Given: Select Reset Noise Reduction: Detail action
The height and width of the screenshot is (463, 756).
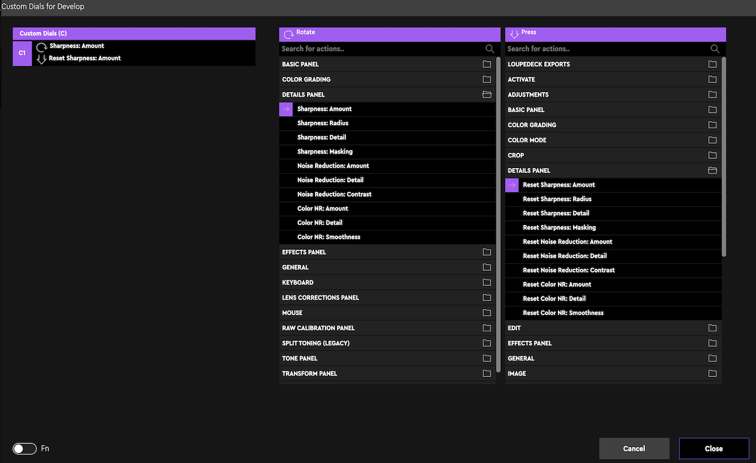Looking at the screenshot, I should (x=613, y=256).
